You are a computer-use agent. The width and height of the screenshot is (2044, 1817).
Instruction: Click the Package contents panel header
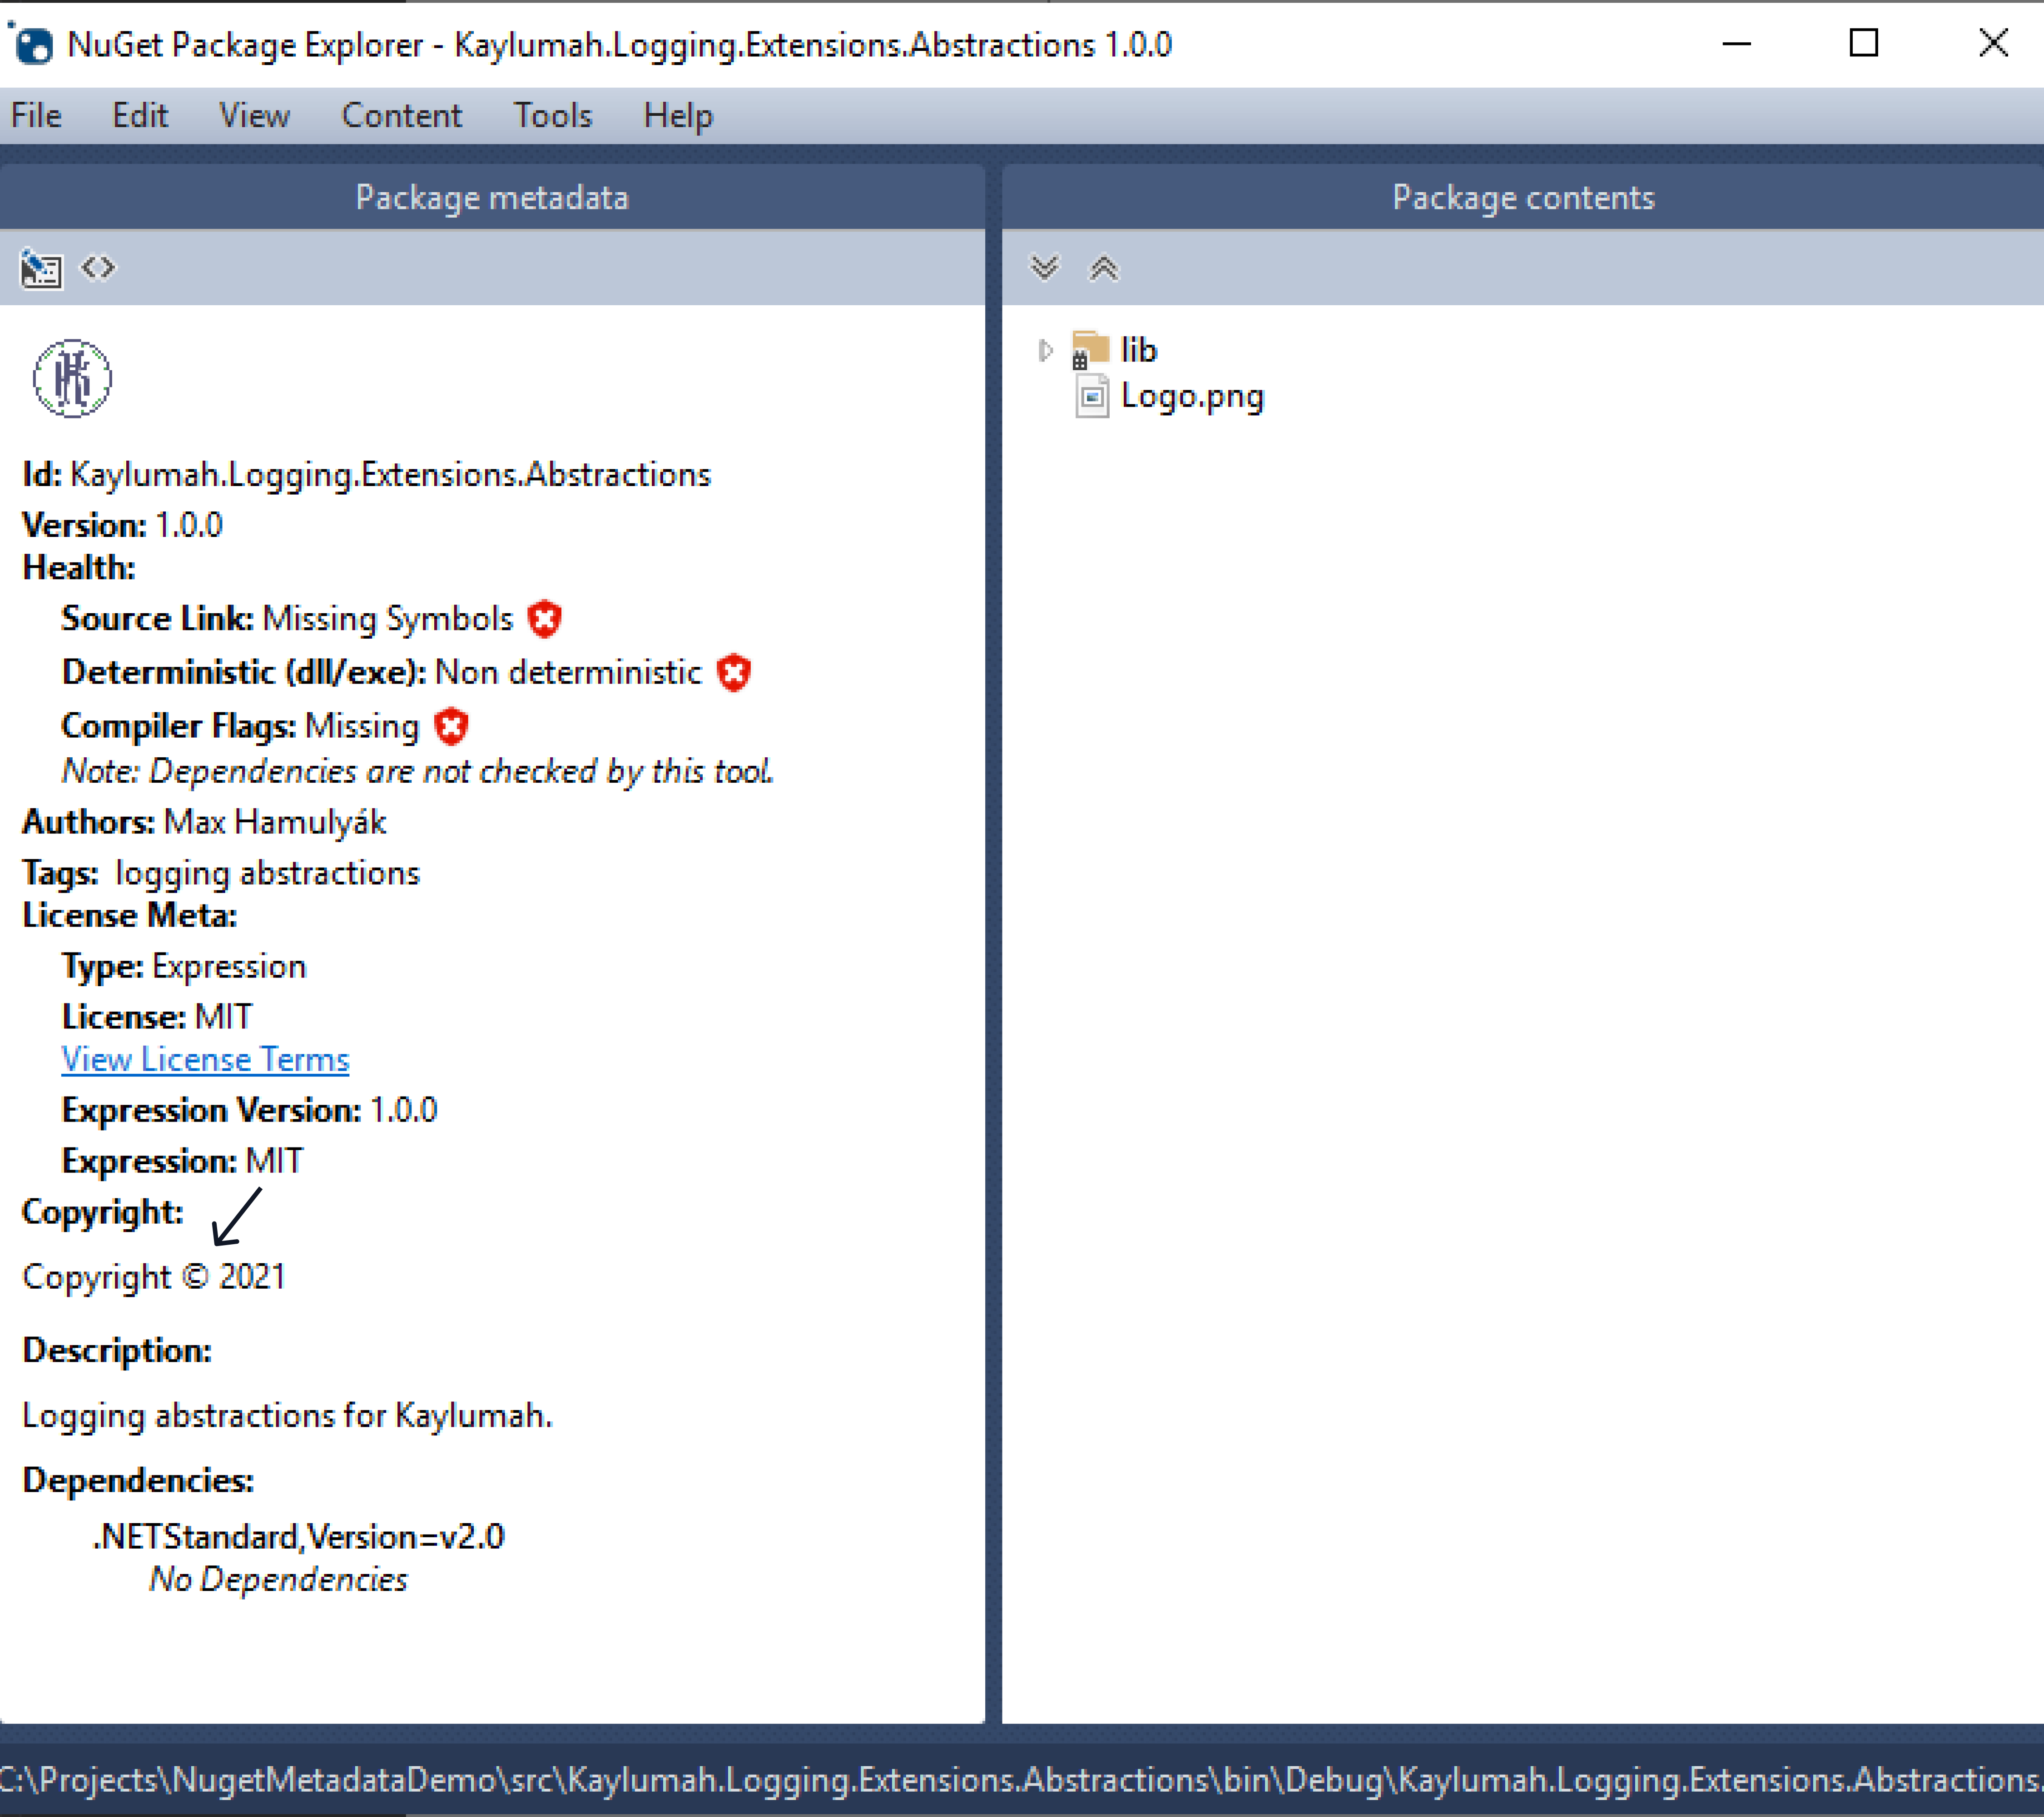point(1523,197)
